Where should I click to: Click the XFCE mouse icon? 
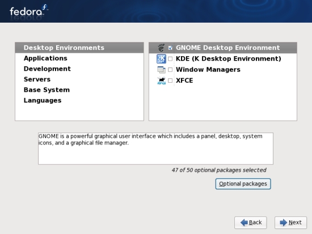[161, 80]
